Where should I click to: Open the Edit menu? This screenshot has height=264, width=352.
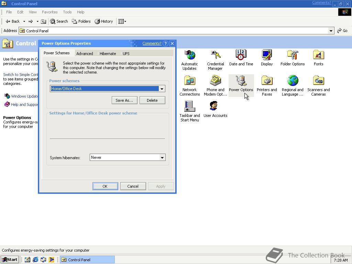point(20,12)
